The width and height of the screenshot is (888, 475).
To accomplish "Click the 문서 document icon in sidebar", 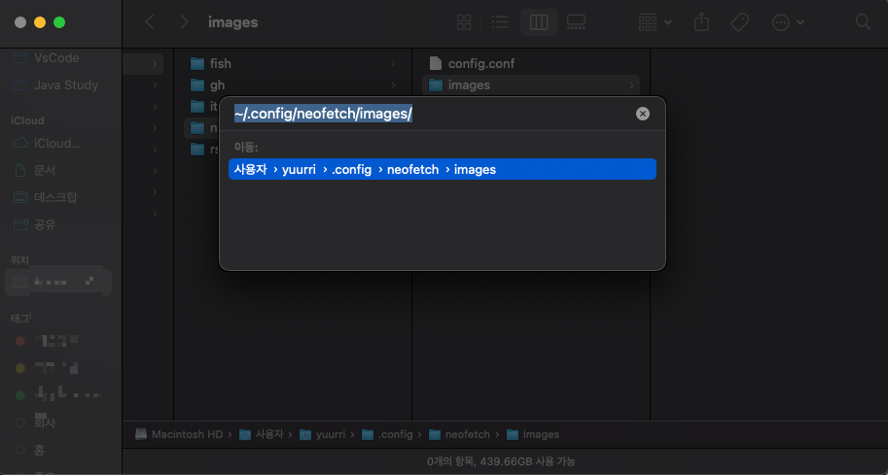I will [x=19, y=170].
